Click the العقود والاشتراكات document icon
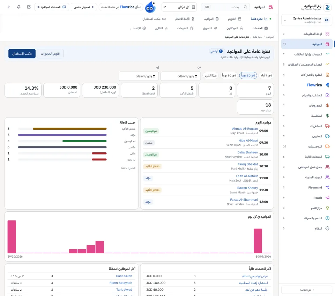The width and height of the screenshot is (335, 296). [327, 75]
